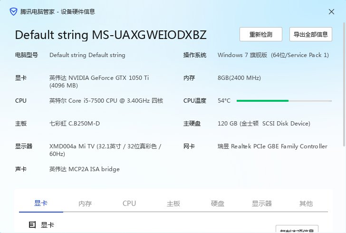Click the 显卡 label in the summary grid
Viewport: 346px width, 233px height.
(x=21, y=78)
